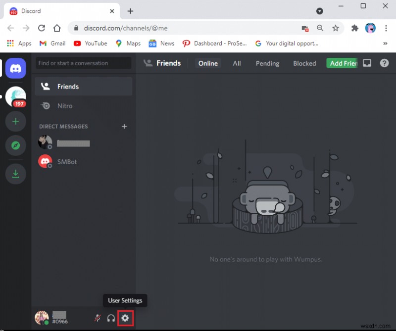
Task: Open Discord Help question mark icon
Action: click(385, 63)
